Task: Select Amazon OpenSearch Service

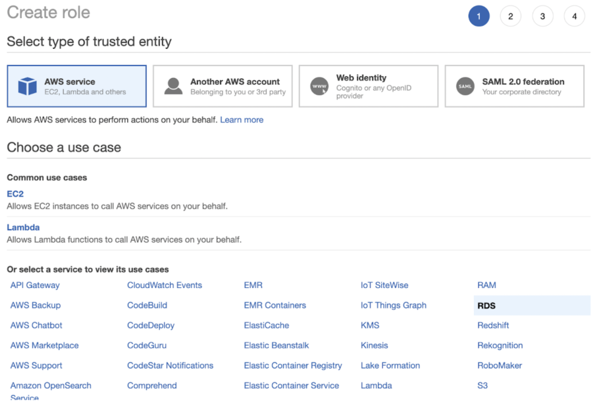Action: pos(50,391)
